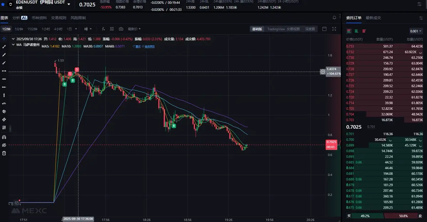427x222 pixels.
Task: Select the 15分钟 timeframe
Action: 32,29
